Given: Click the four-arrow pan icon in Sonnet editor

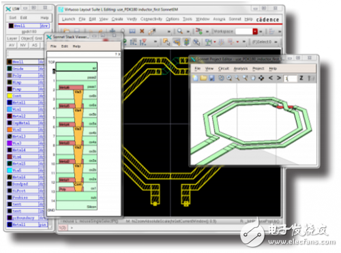Looking at the screenshot, I should coord(261,78).
